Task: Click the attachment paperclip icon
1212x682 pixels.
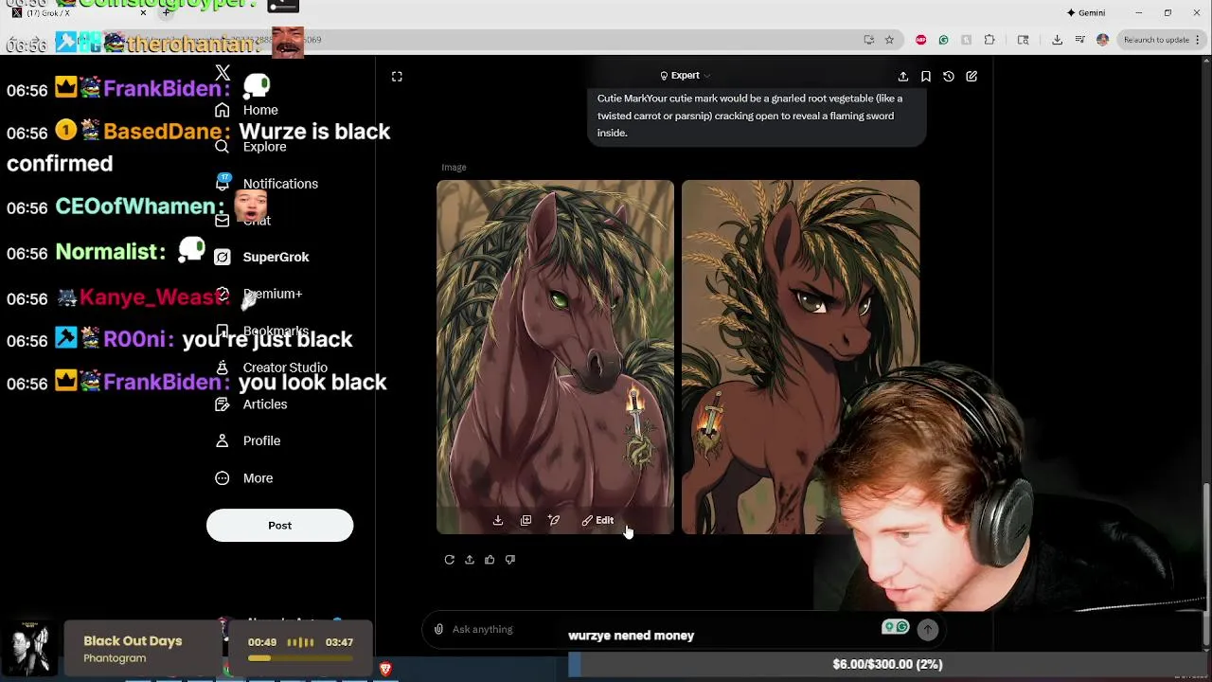Action: pos(438,629)
